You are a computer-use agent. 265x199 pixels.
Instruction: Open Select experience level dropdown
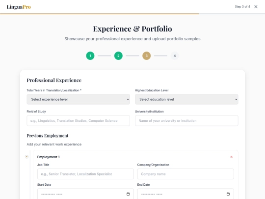78,99
